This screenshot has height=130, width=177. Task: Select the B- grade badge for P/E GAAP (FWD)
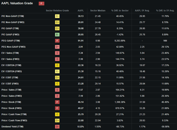(x=57, y=35)
